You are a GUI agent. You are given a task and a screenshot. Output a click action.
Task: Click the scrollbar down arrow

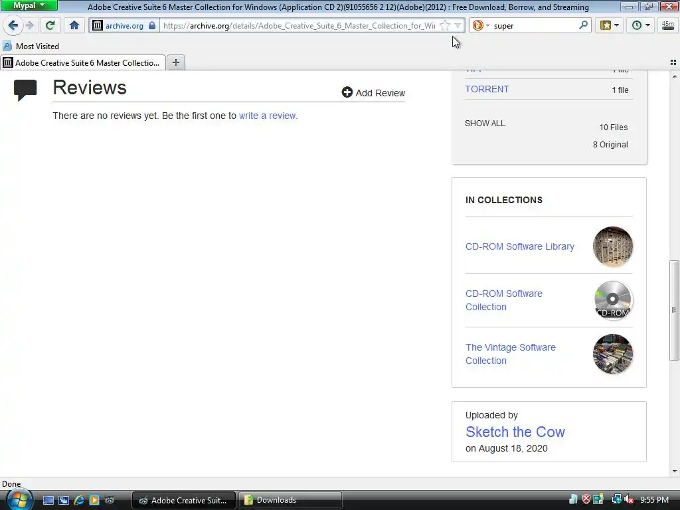point(674,471)
